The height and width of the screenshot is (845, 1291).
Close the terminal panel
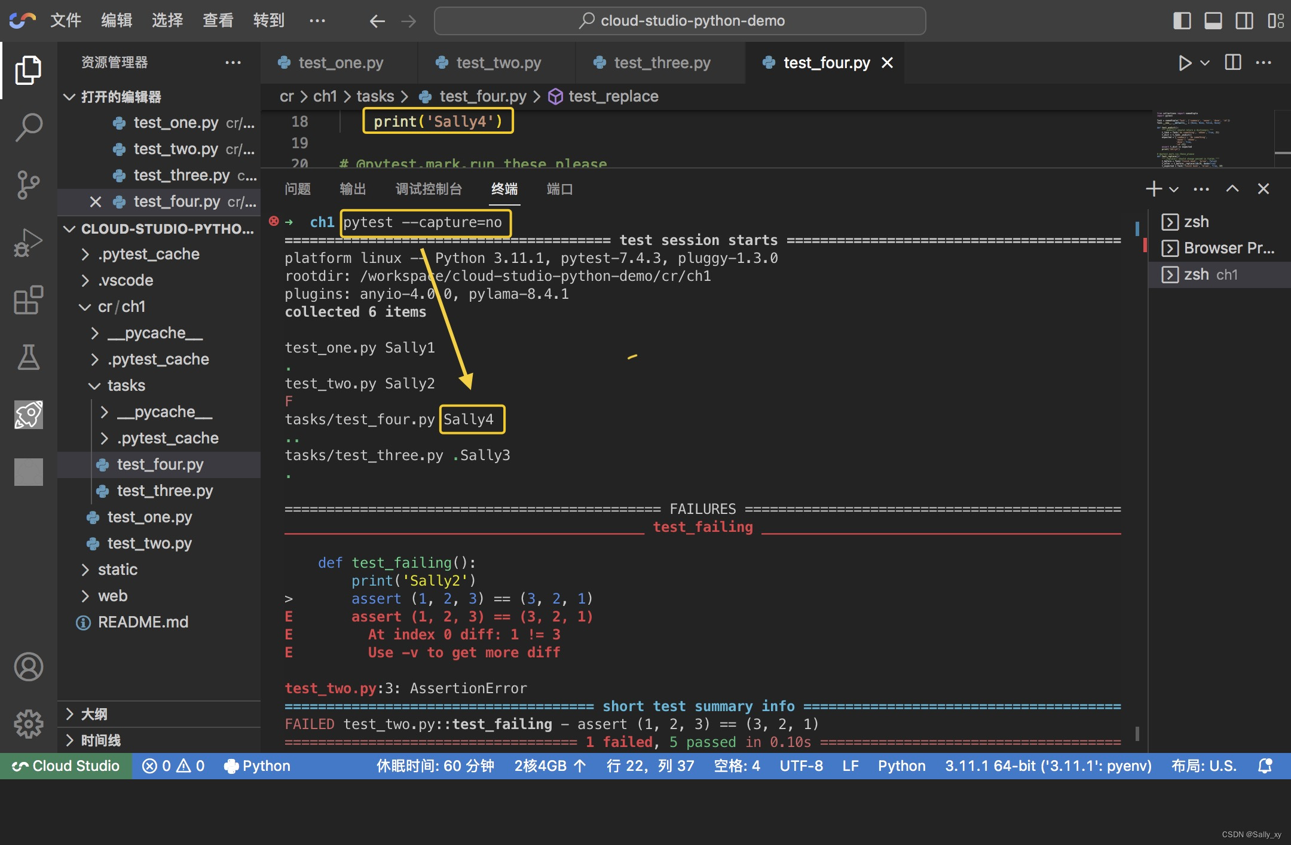click(1264, 189)
